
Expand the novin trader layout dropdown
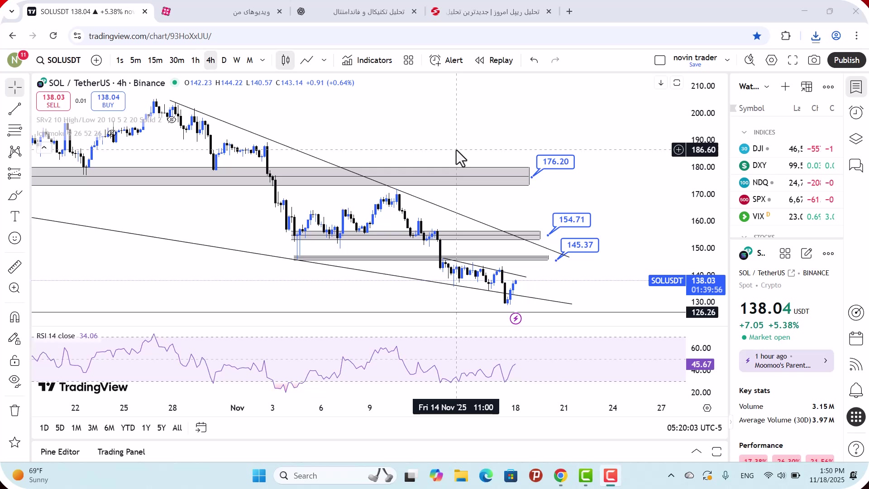(727, 60)
